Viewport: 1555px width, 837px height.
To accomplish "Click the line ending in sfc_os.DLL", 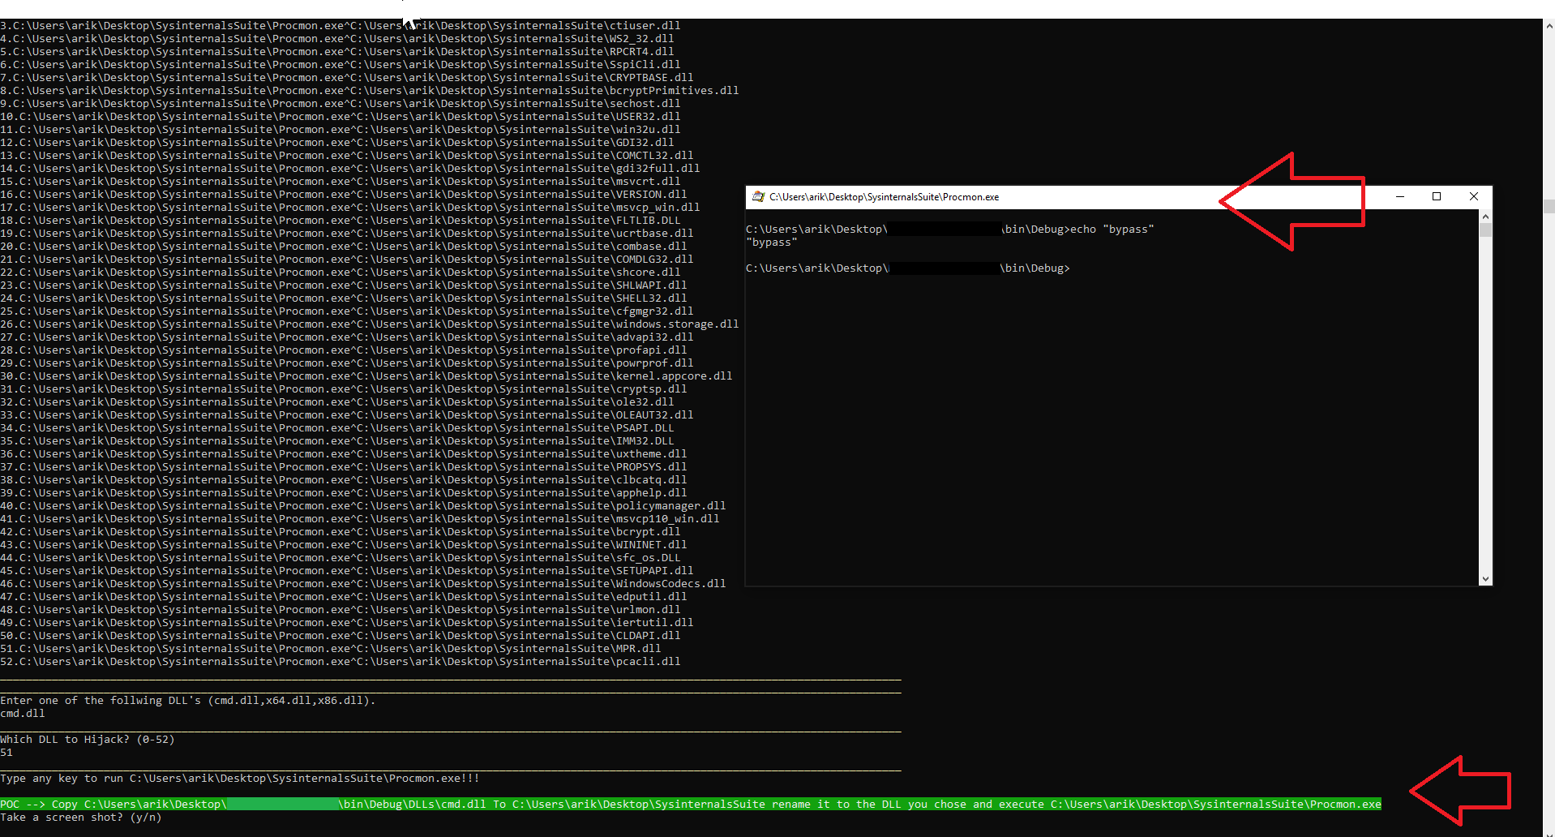I will point(341,558).
